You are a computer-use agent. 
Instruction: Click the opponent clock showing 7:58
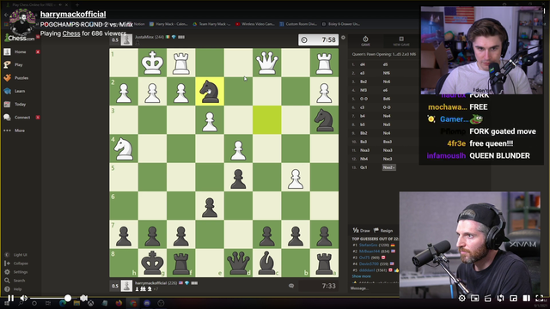click(x=318, y=40)
